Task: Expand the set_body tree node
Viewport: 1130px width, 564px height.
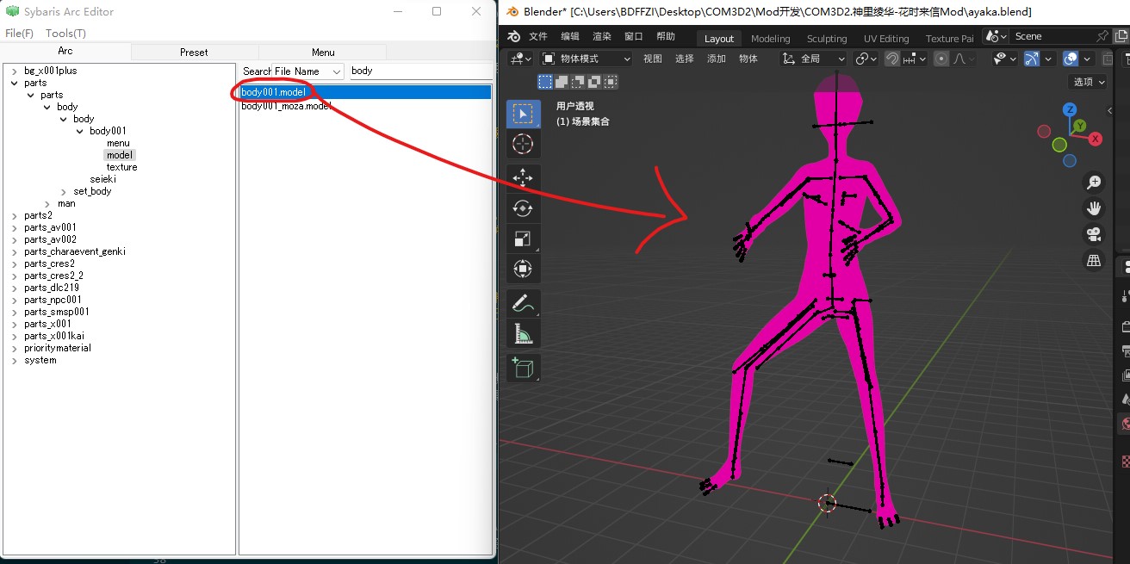Action: (x=64, y=191)
